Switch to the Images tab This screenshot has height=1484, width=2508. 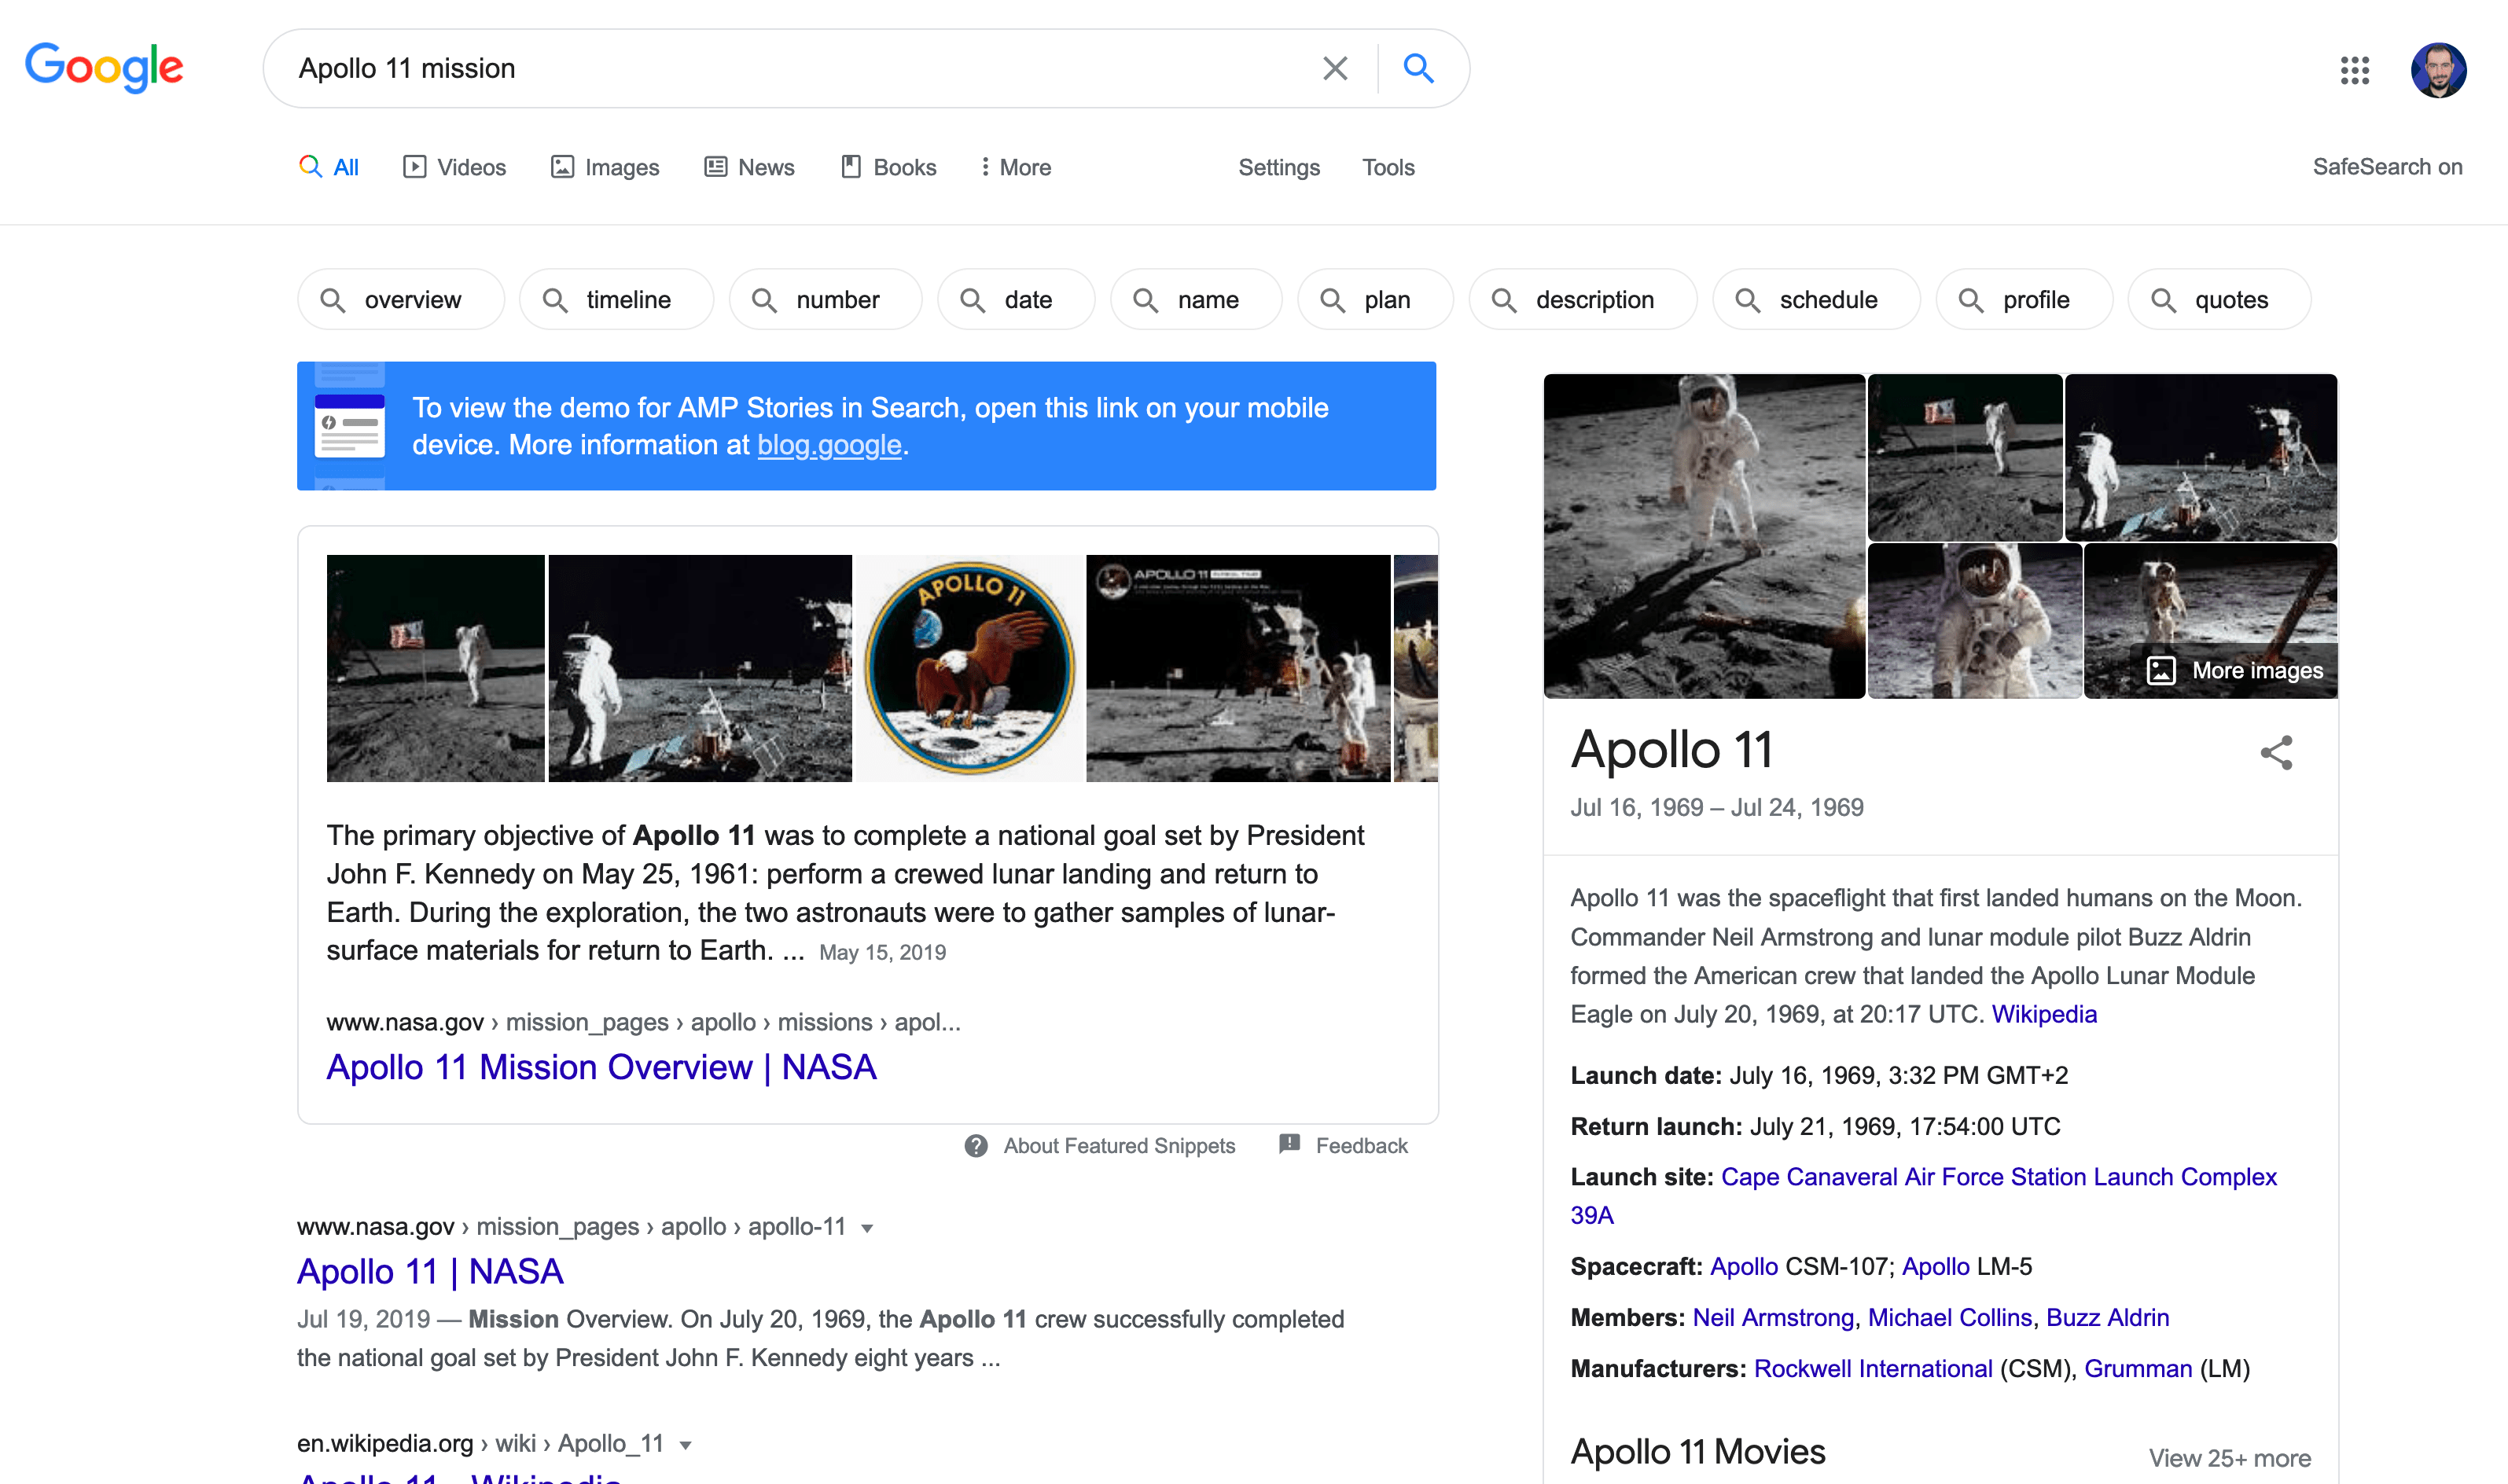(605, 167)
